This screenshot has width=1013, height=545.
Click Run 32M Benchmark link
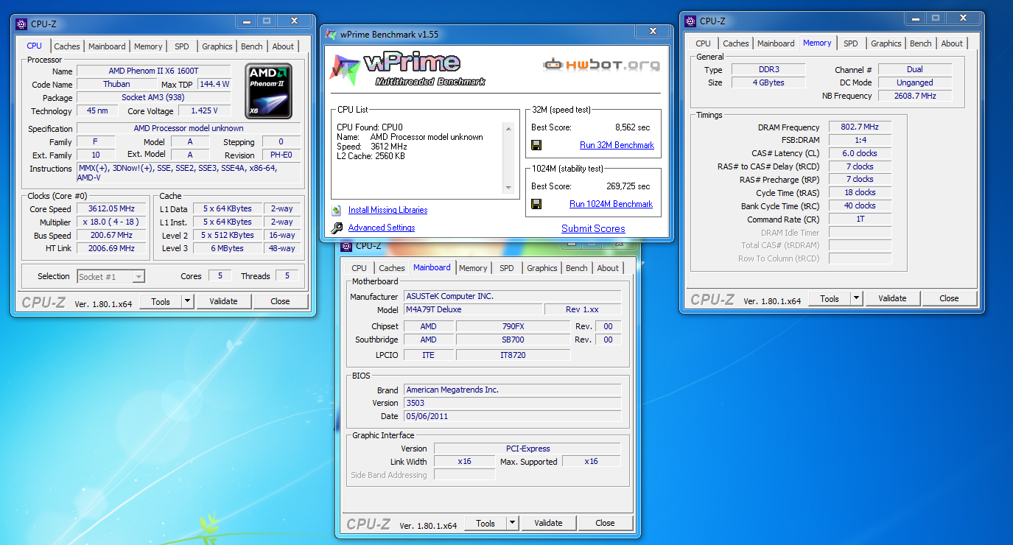tap(617, 145)
